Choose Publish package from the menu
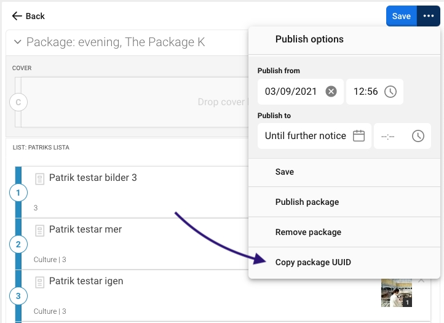Screen dimensions: 444x323 point(307,202)
